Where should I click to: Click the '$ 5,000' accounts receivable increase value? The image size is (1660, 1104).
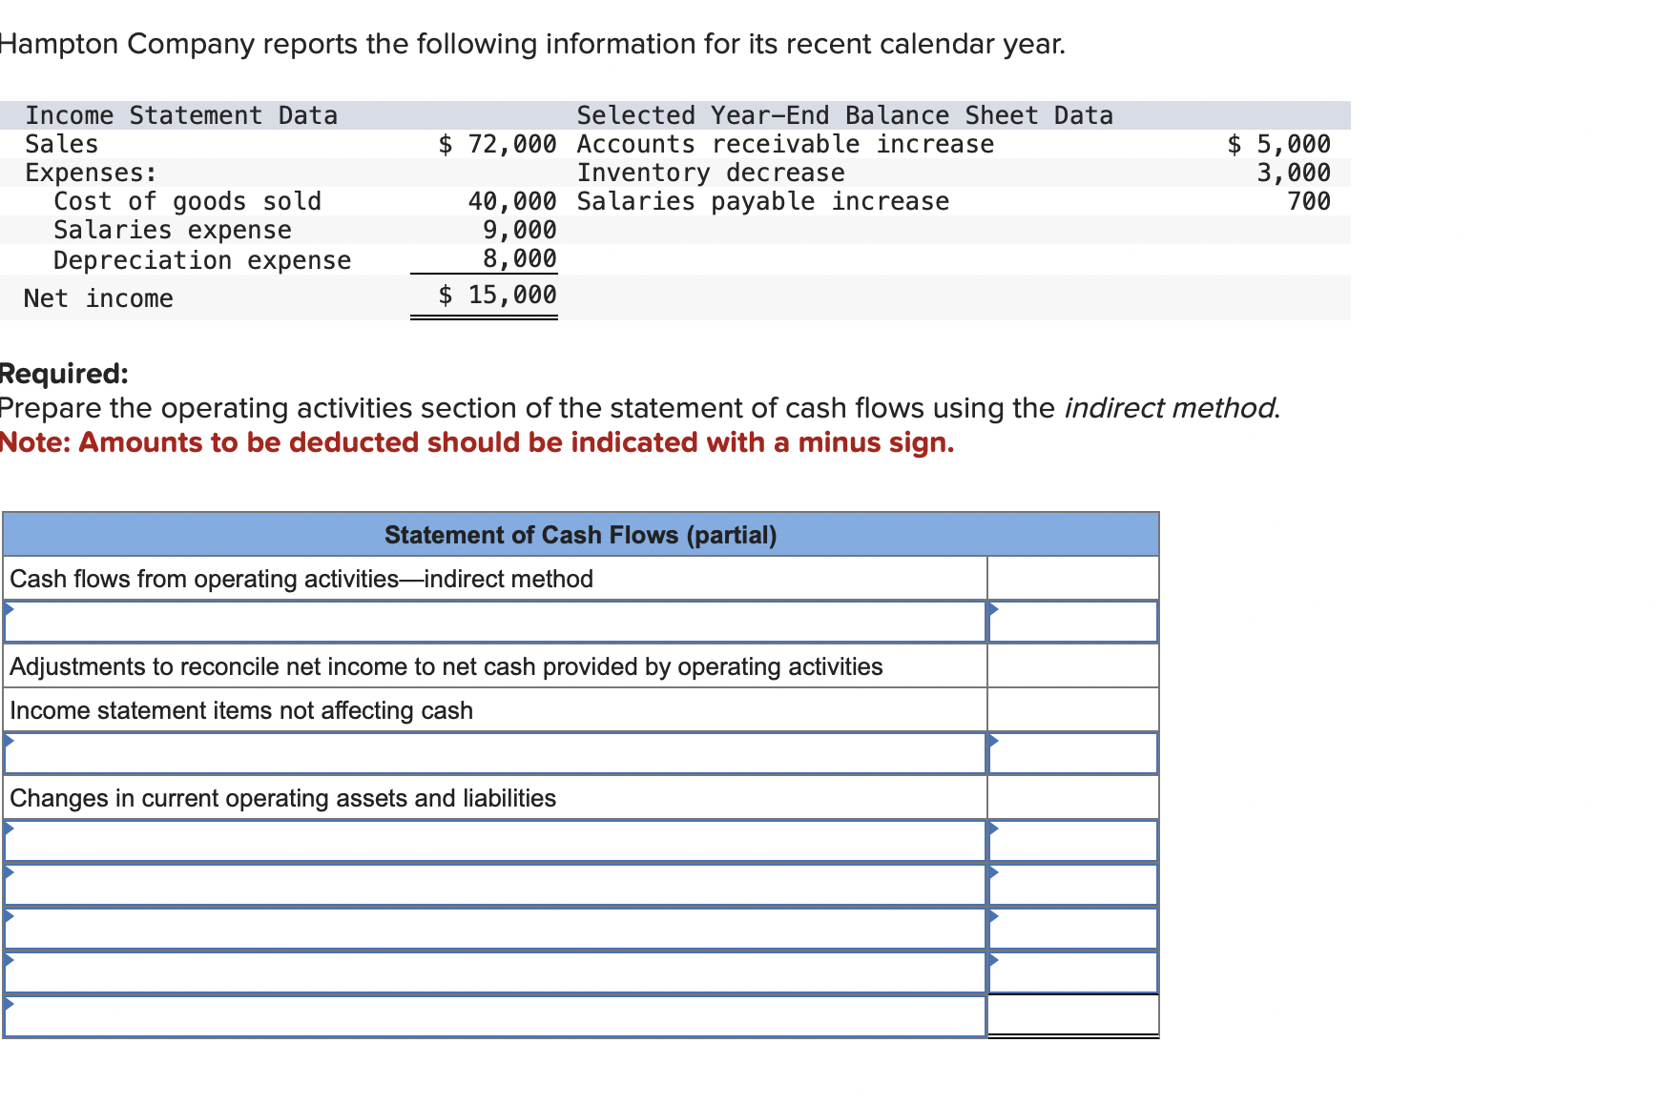[1278, 144]
